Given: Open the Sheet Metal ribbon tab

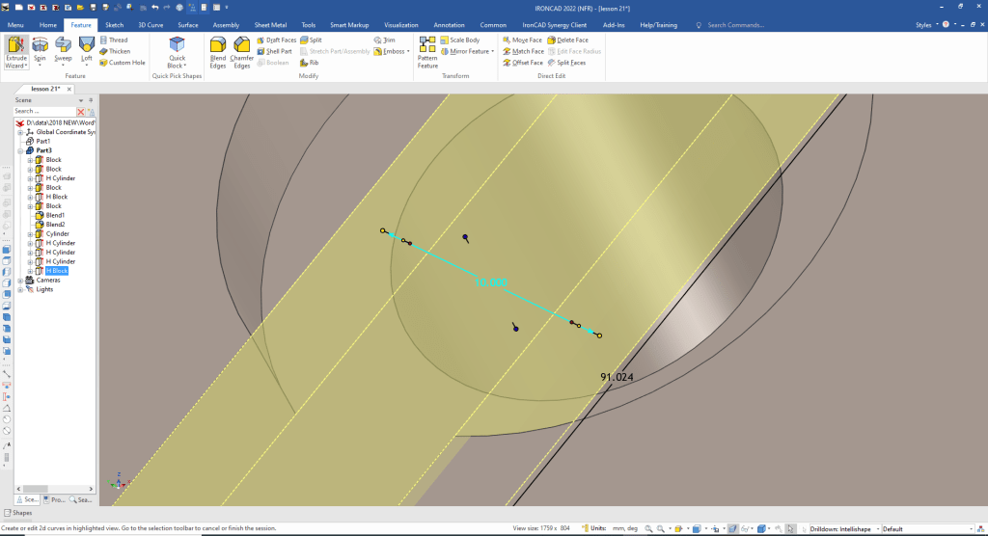Looking at the screenshot, I should click(270, 24).
